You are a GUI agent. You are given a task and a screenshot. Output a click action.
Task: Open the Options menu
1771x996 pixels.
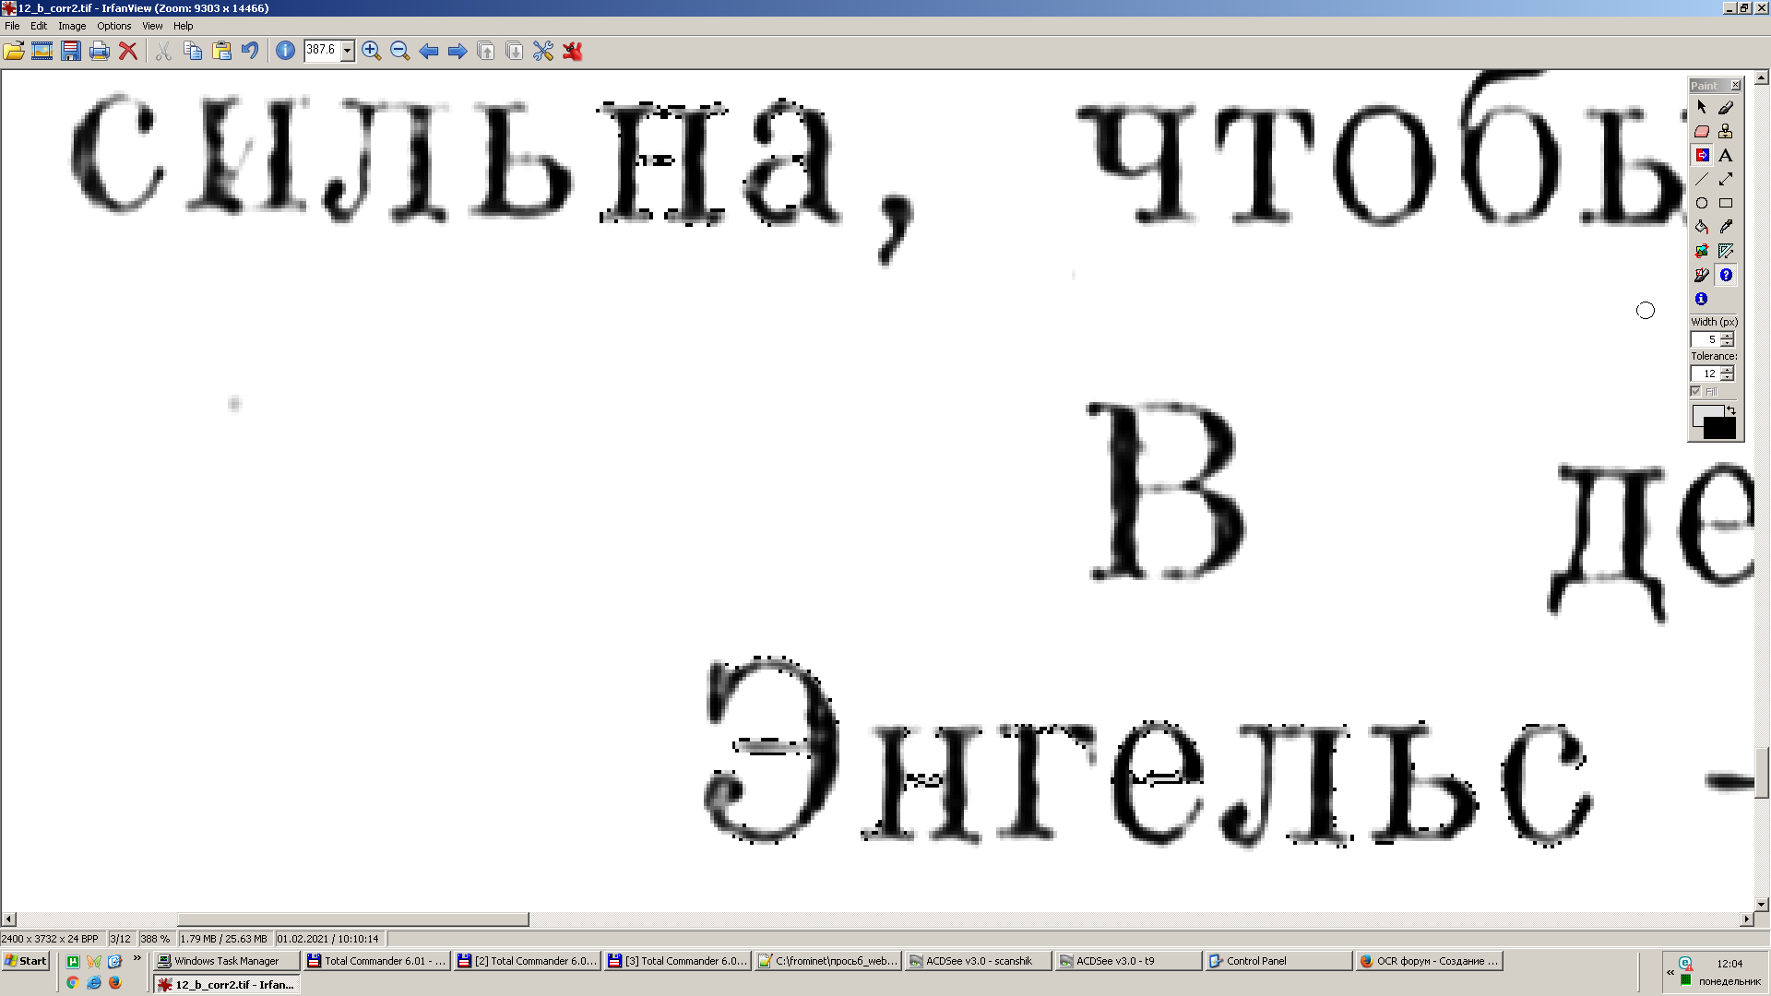(x=114, y=26)
